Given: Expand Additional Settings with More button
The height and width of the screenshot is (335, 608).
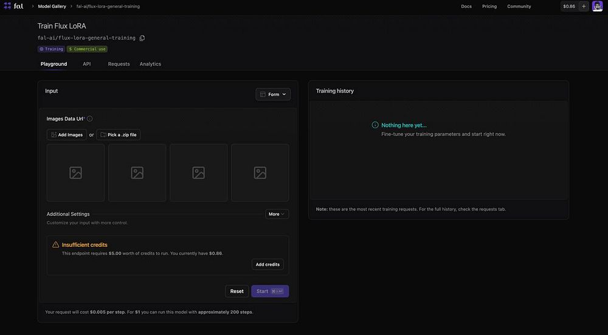Looking at the screenshot, I should click(277, 214).
